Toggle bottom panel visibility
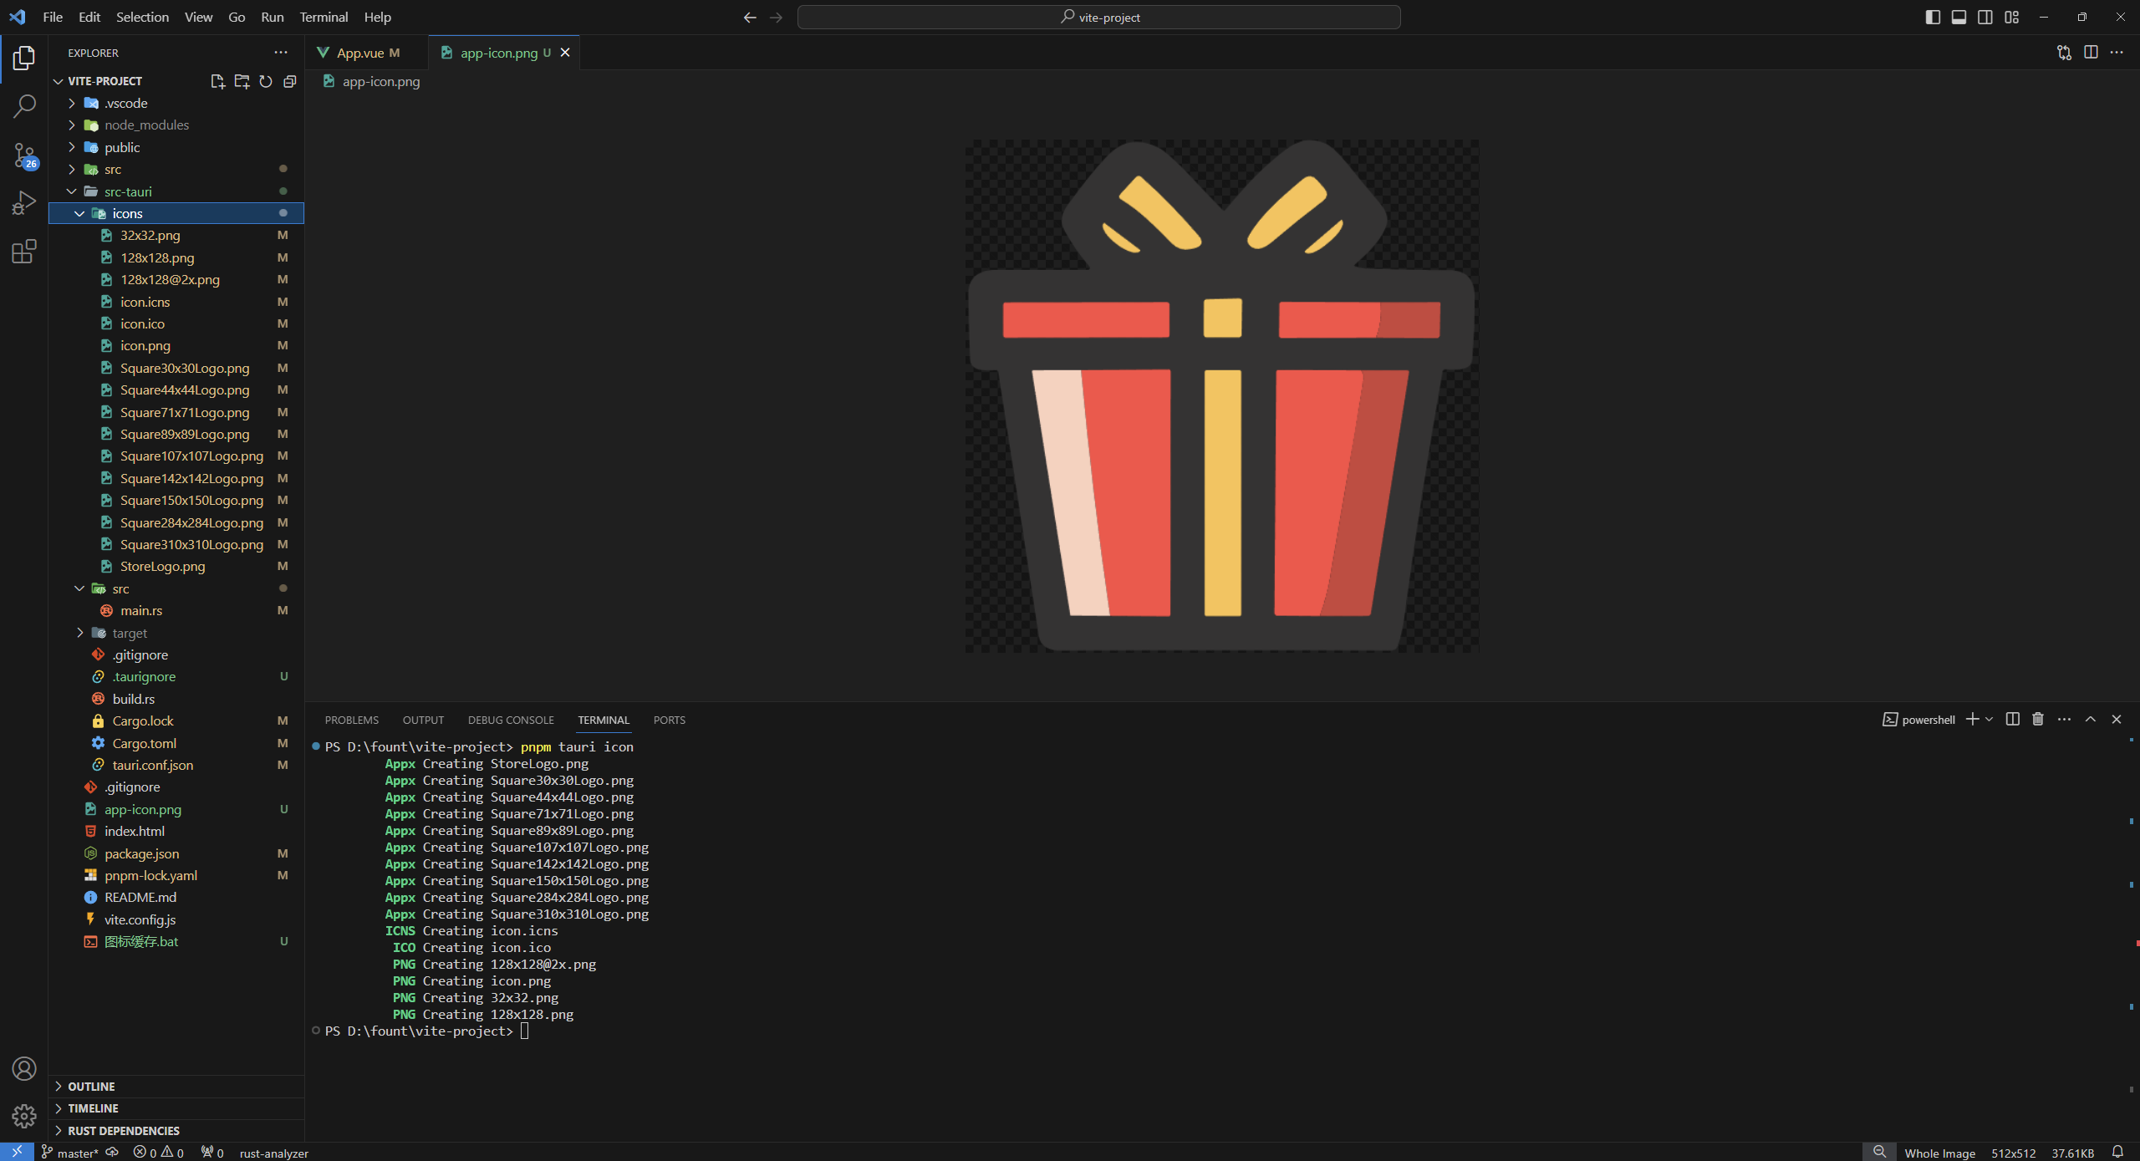Viewport: 2140px width, 1161px height. point(1959,17)
